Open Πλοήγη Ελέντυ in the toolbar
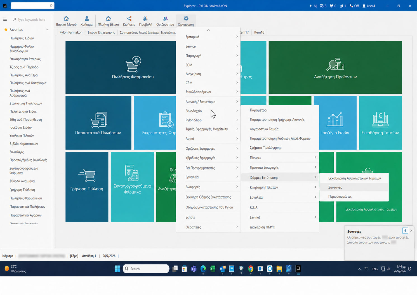 click(x=108, y=21)
